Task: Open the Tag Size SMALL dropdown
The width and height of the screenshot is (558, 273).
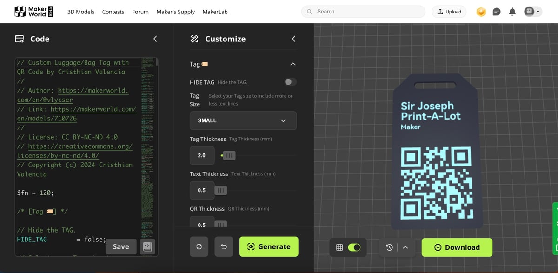Action: 243,120
